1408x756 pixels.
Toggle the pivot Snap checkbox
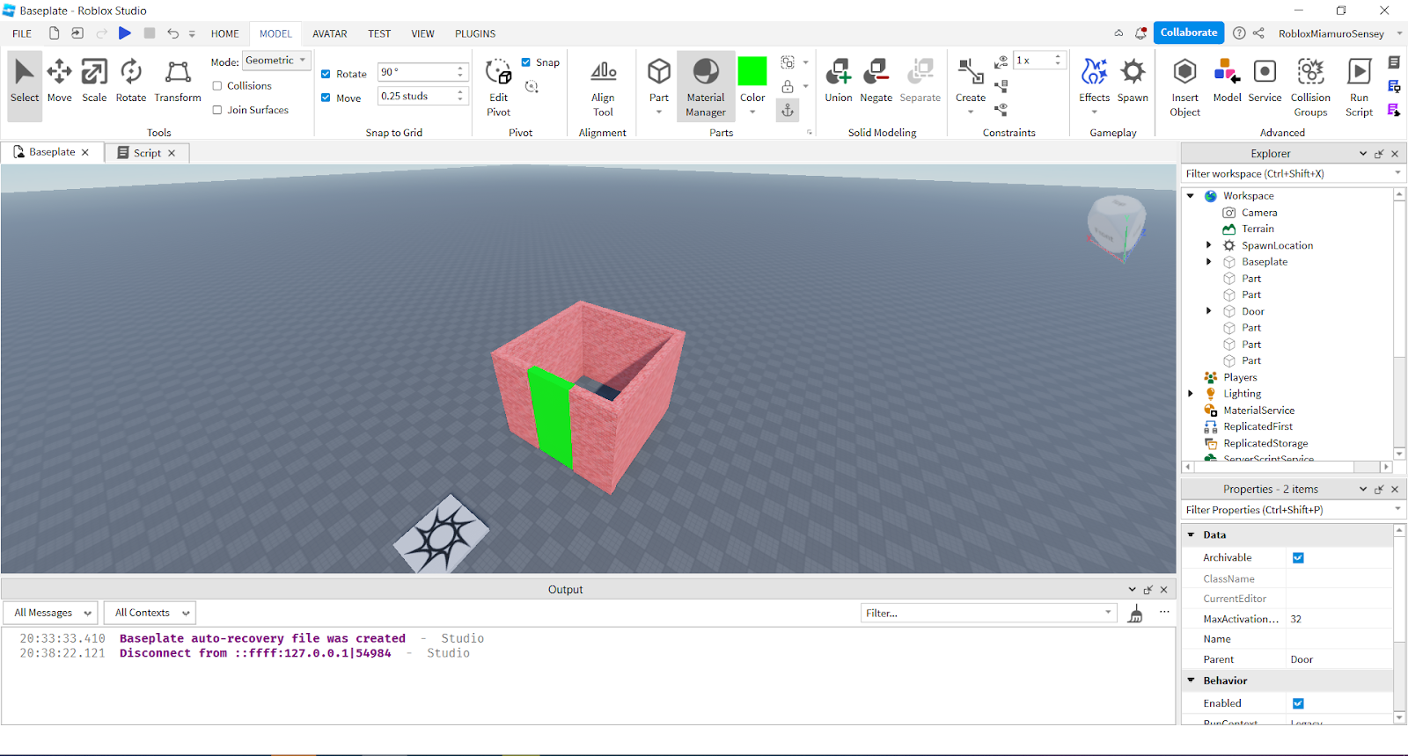tap(526, 62)
